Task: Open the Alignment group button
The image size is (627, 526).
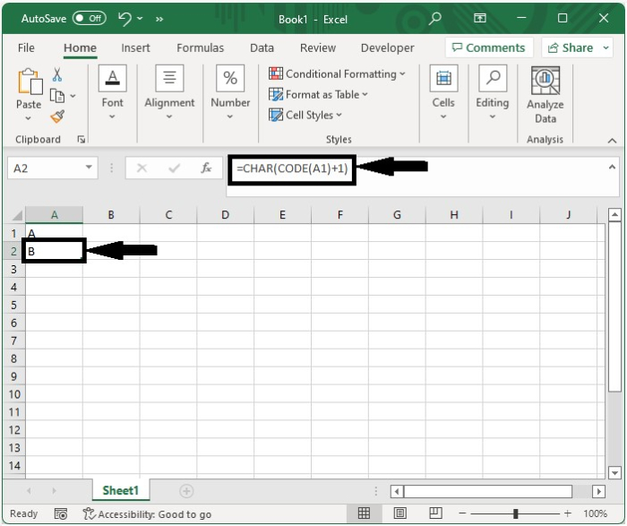Action: click(169, 93)
